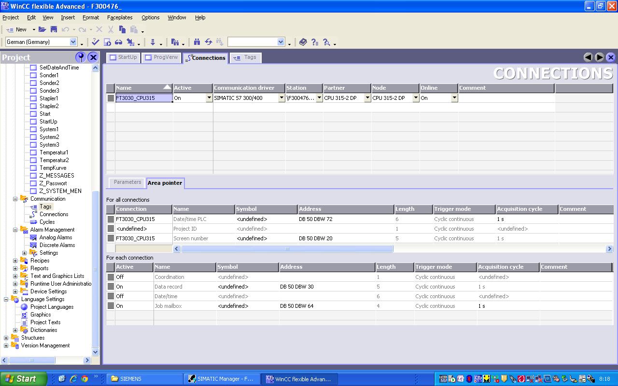Open the Online On dropdown
The image size is (618, 386).
coord(454,98)
